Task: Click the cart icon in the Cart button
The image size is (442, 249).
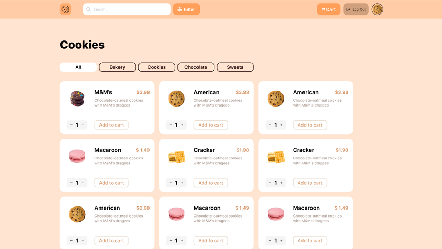Action: [323, 9]
